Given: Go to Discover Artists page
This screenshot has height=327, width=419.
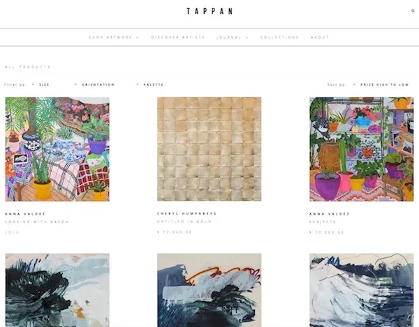Looking at the screenshot, I should pyautogui.click(x=178, y=38).
